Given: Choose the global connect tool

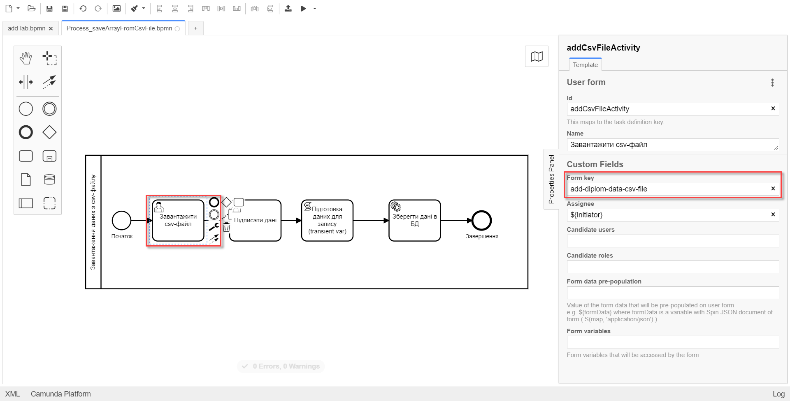Looking at the screenshot, I should (49, 82).
